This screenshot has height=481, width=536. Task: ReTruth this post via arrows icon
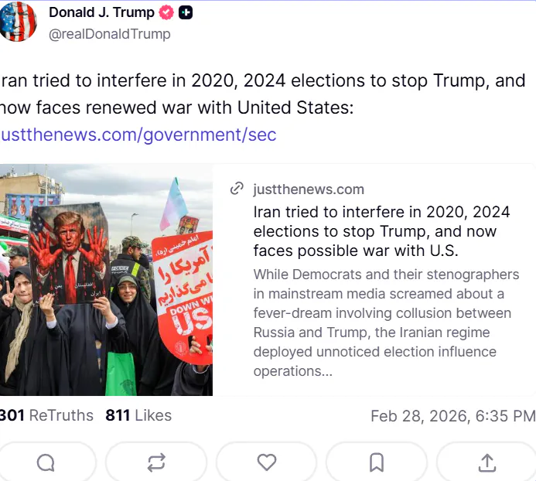coord(156,462)
